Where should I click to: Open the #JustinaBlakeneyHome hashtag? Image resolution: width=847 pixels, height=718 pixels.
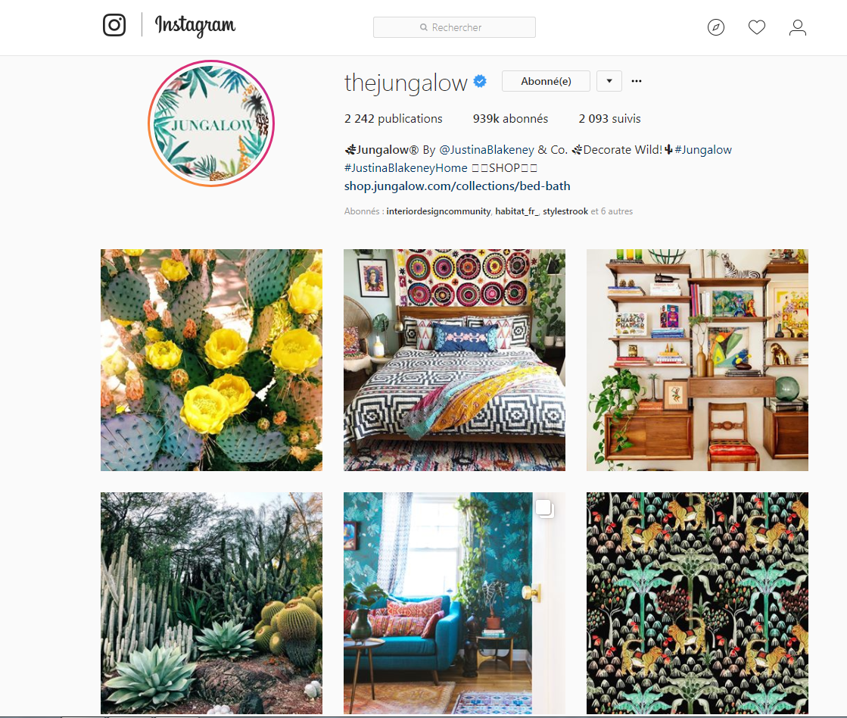click(x=406, y=167)
